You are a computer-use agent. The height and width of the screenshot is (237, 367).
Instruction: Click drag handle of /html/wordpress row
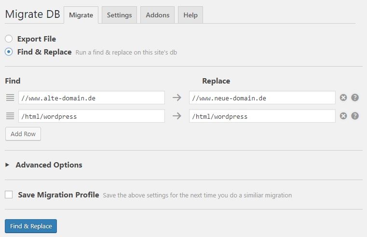10,116
